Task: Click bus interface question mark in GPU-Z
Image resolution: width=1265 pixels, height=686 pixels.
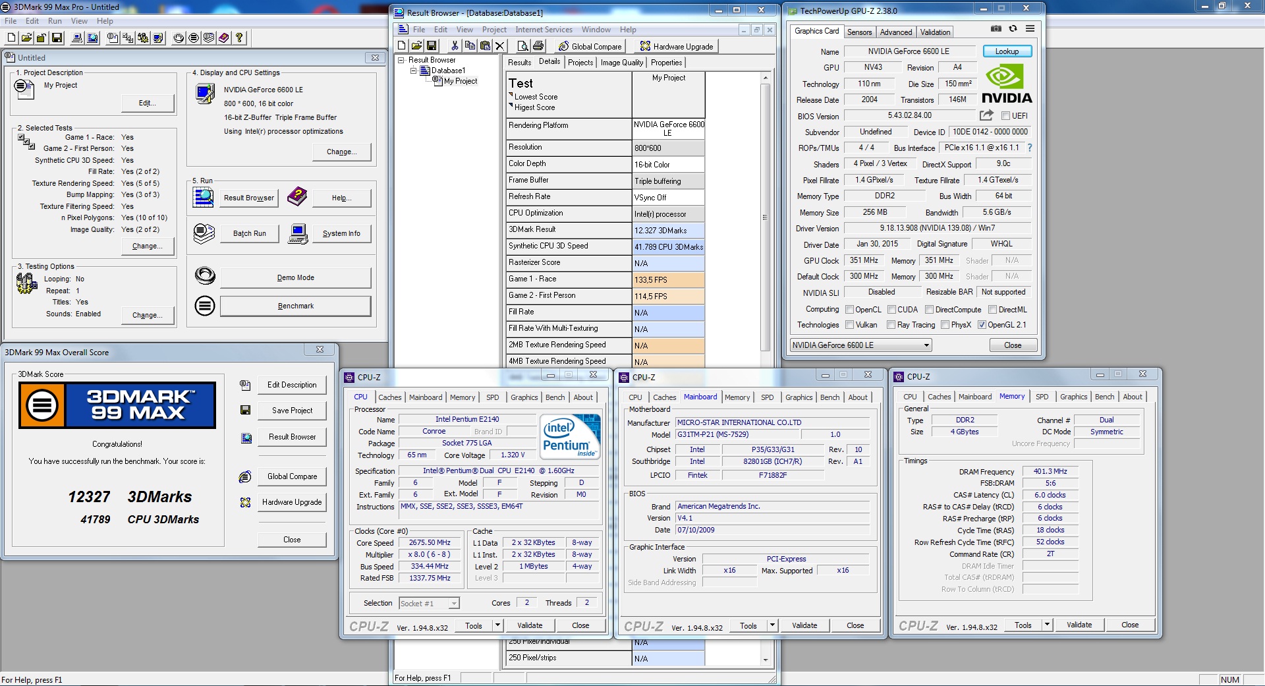Action: (x=1030, y=148)
